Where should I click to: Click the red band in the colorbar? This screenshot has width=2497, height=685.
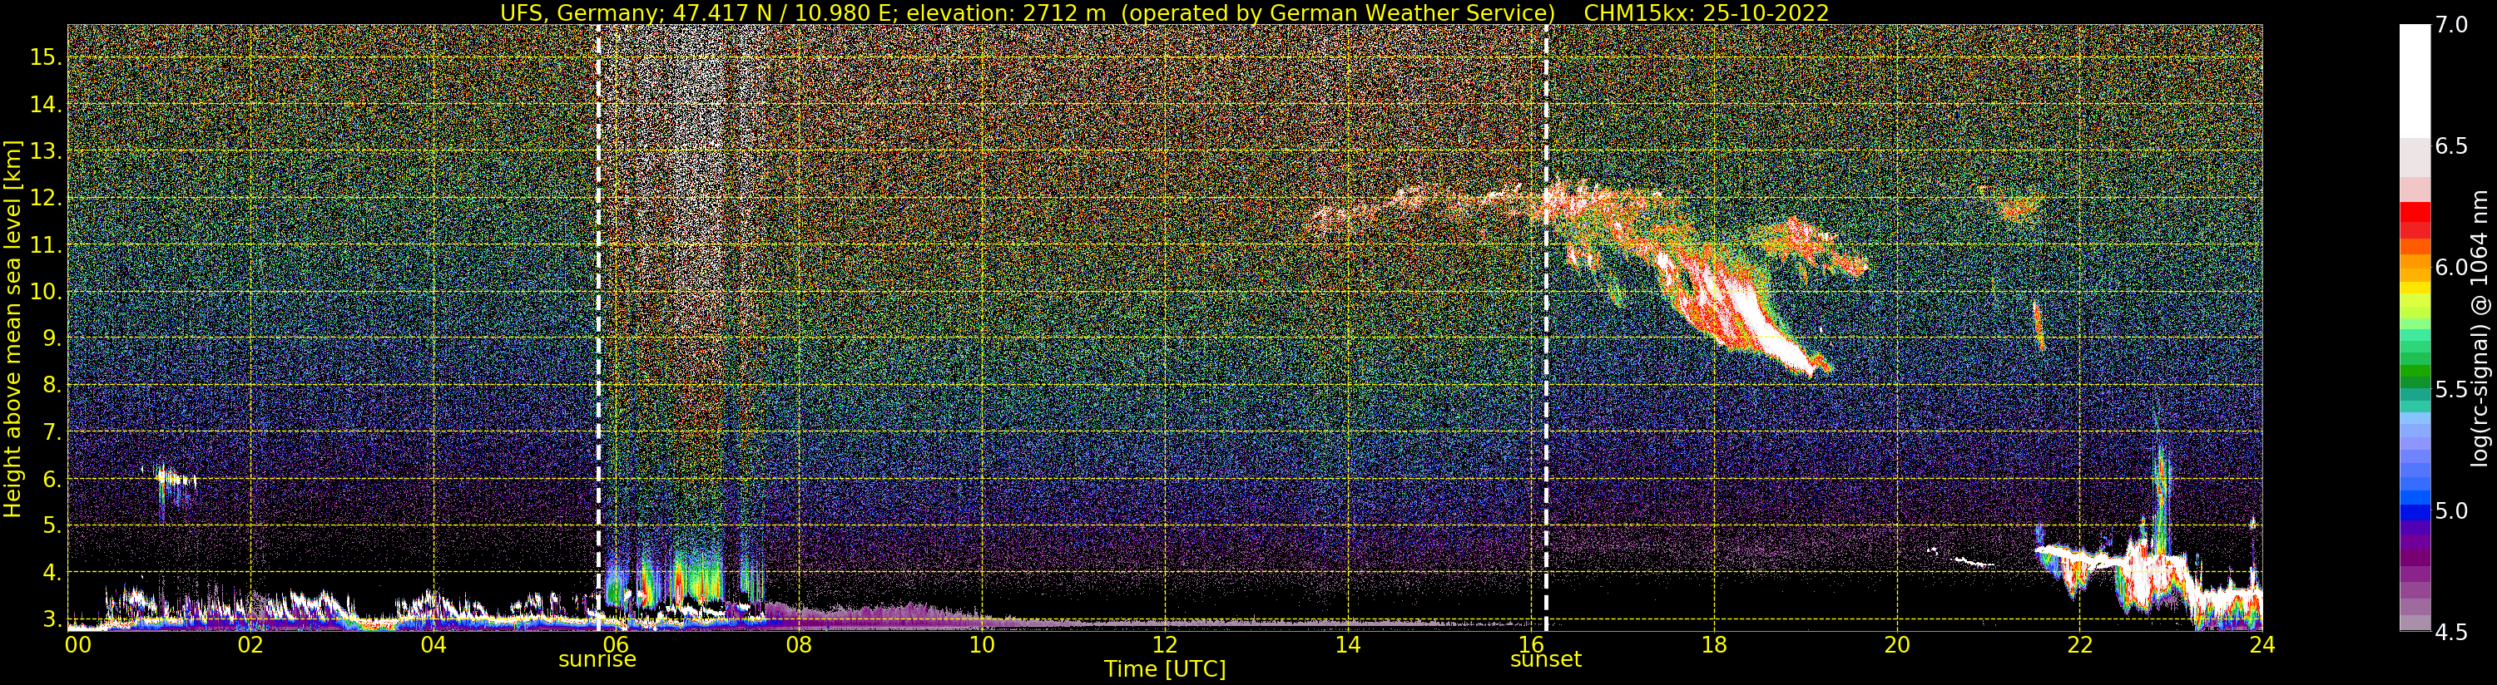pos(2415,213)
